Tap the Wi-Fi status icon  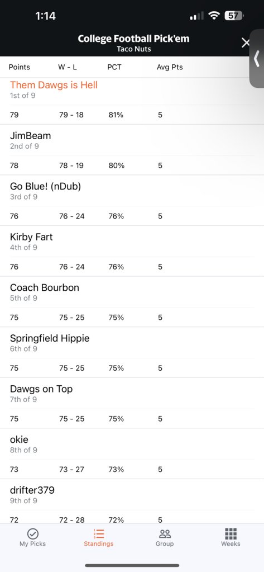tap(214, 16)
